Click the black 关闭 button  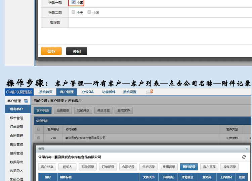(x=77, y=51)
